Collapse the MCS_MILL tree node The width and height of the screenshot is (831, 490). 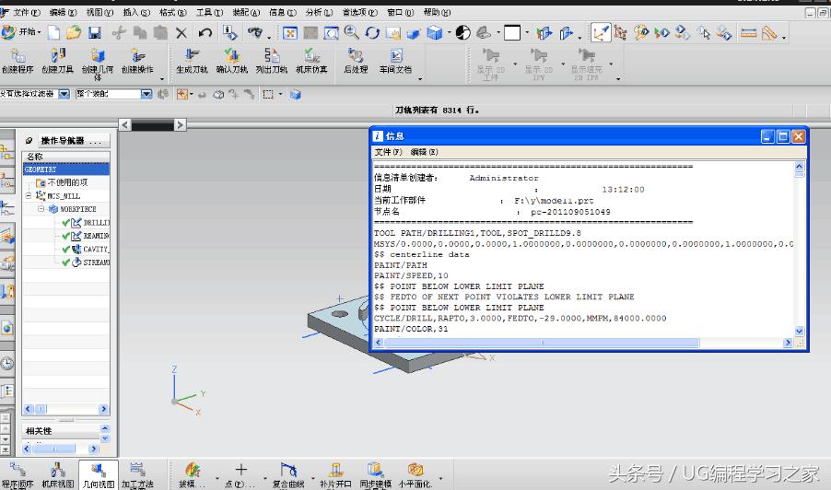pos(29,196)
